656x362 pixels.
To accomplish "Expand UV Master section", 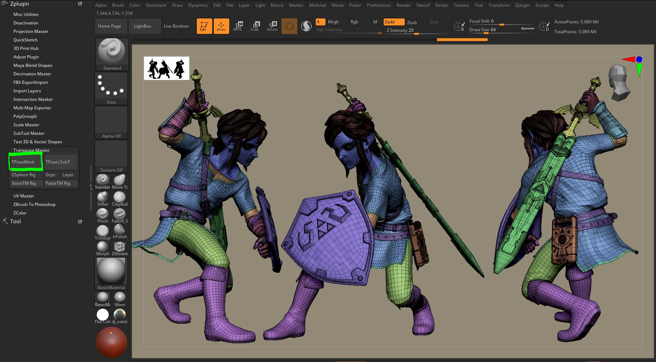I will click(24, 196).
